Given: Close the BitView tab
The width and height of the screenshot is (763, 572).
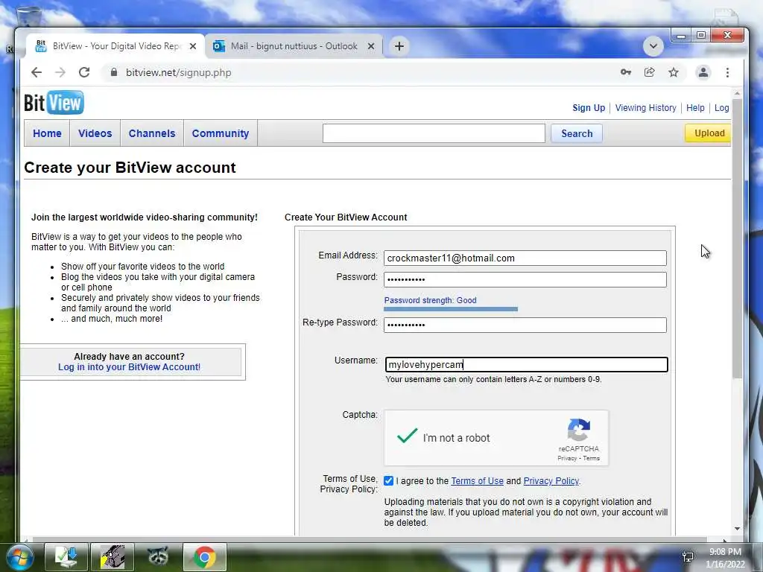Looking at the screenshot, I should (193, 46).
